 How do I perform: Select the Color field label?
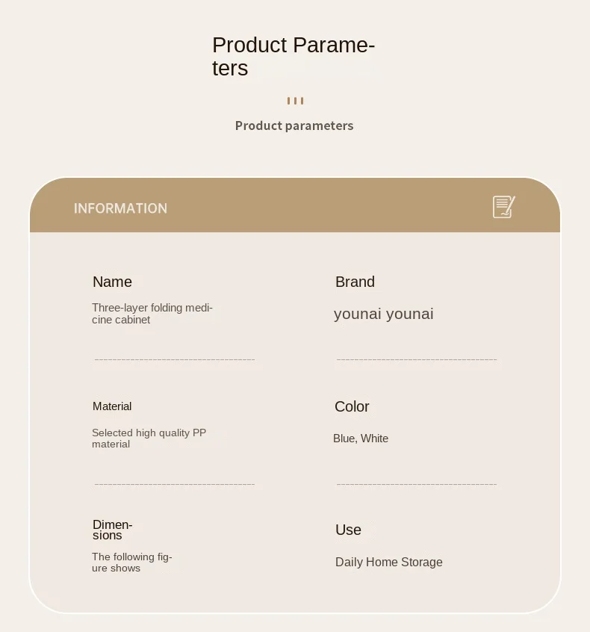(x=352, y=406)
